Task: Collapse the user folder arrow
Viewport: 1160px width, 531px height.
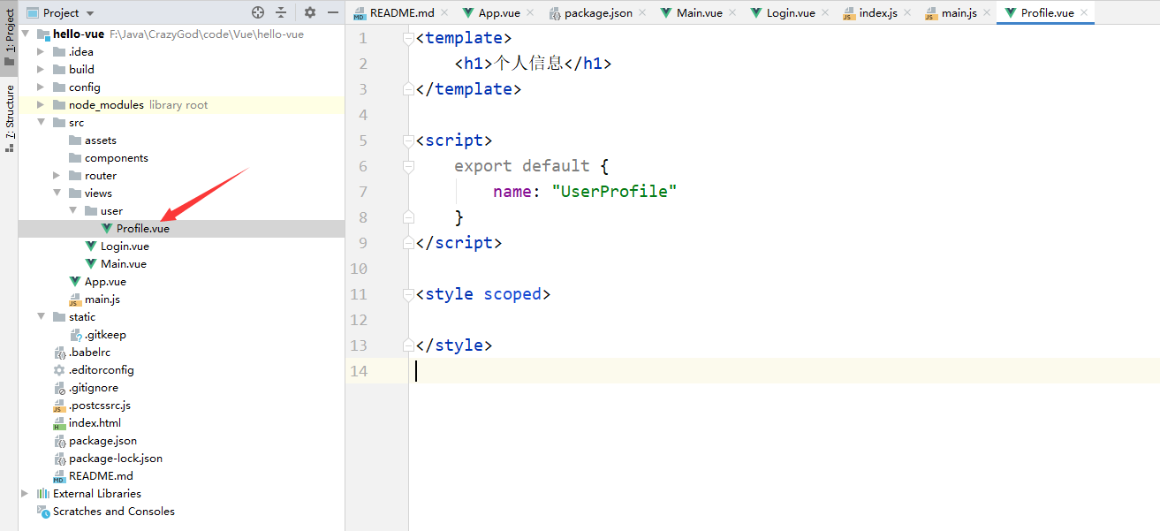Action: click(x=72, y=211)
